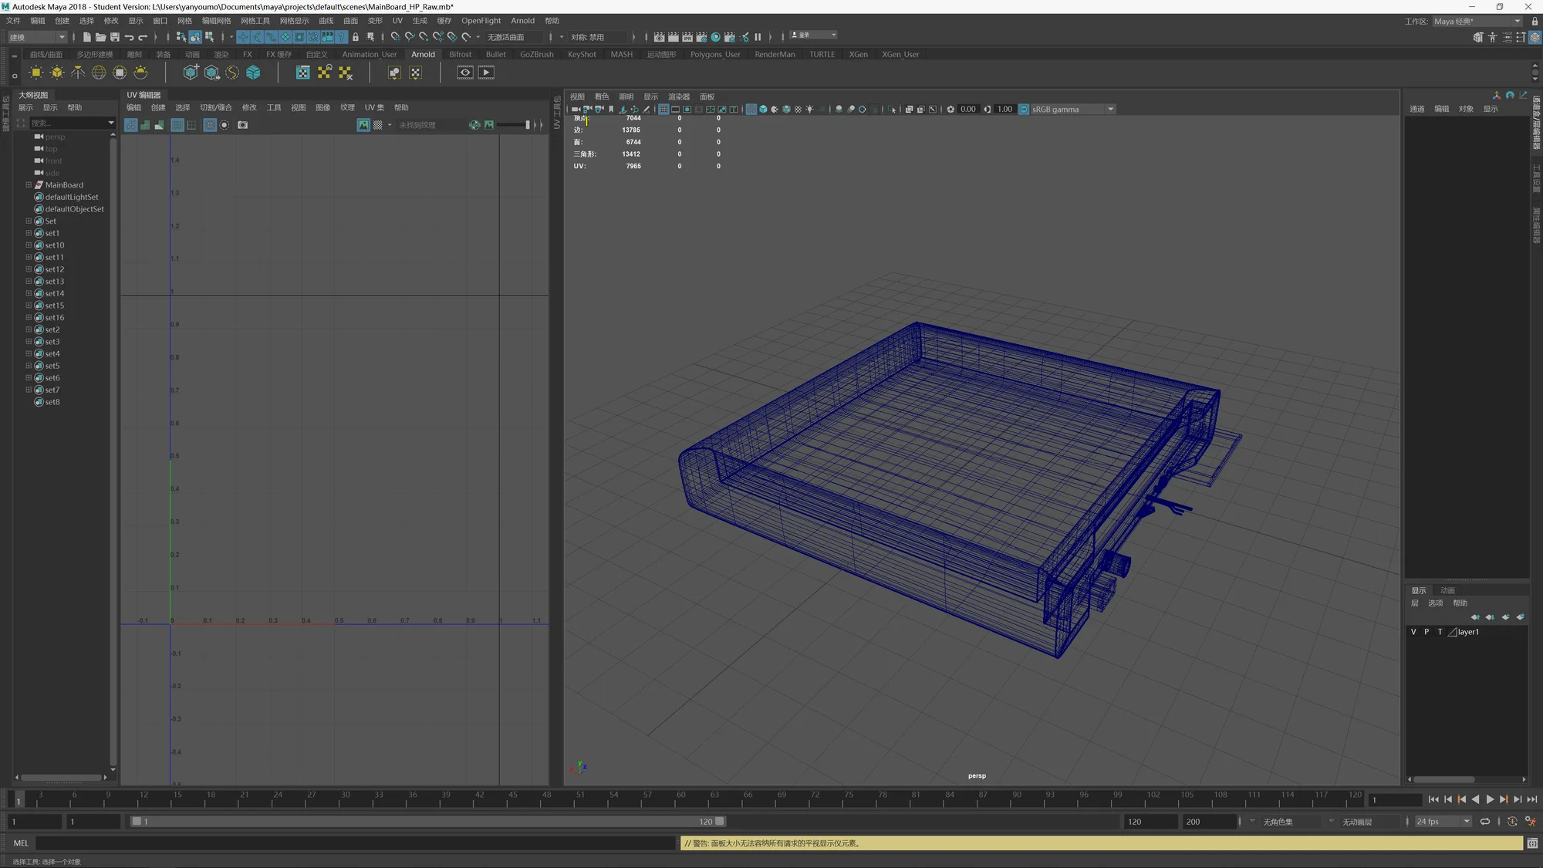Open the 网格工具 menu in main menu bar
This screenshot has width=1543, height=868.
click(x=255, y=21)
